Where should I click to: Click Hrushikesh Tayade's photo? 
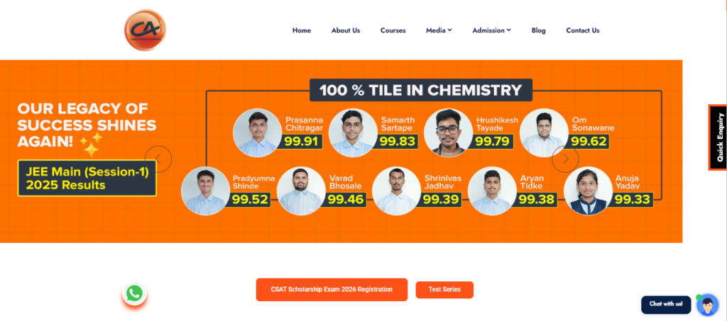(x=449, y=133)
